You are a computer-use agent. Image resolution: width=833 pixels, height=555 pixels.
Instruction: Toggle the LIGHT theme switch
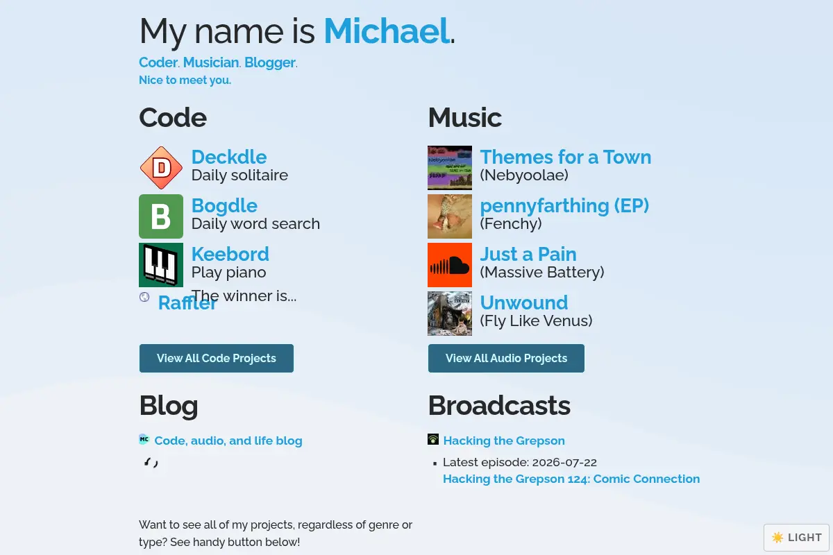[796, 537]
